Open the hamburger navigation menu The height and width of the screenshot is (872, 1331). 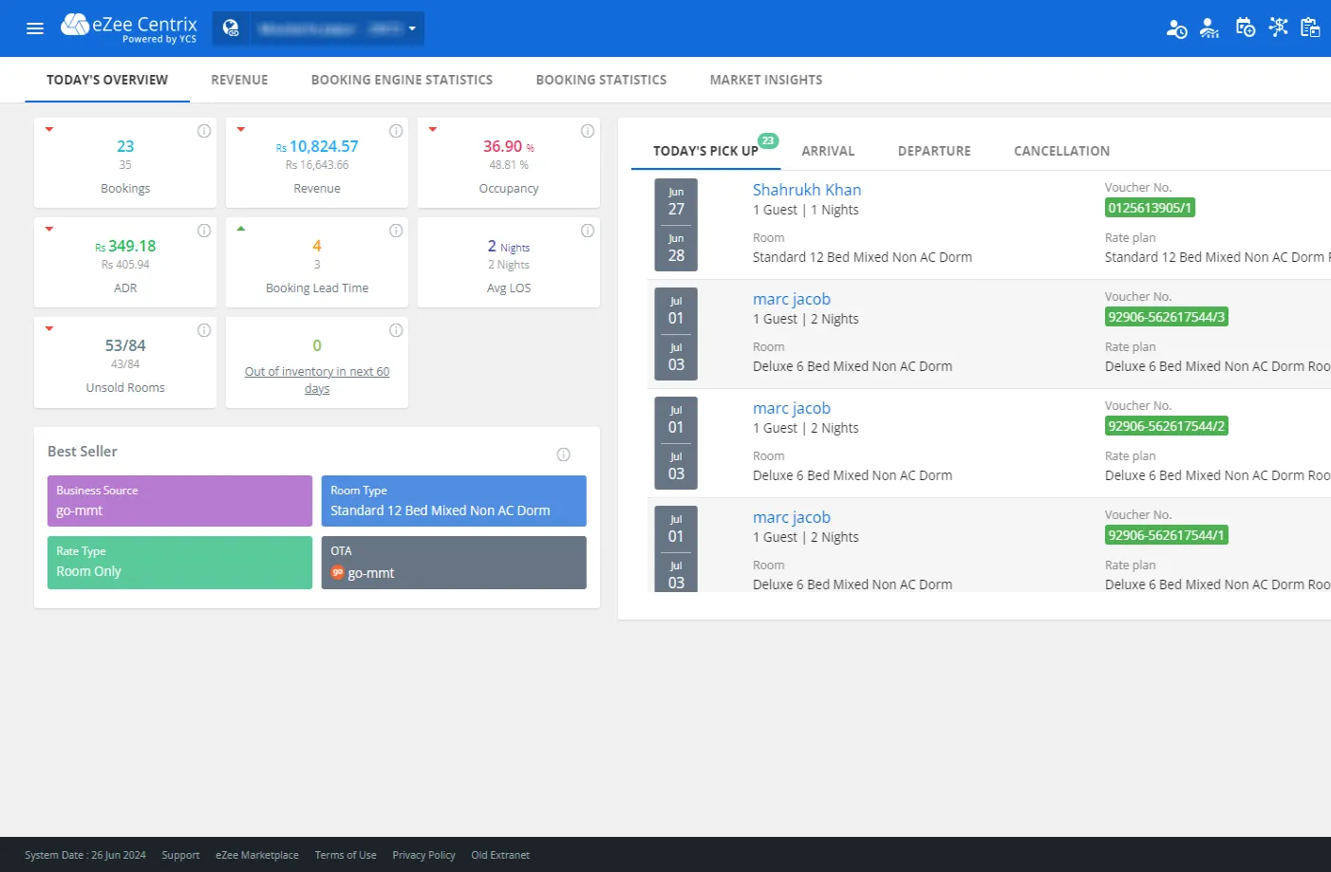[x=35, y=28]
